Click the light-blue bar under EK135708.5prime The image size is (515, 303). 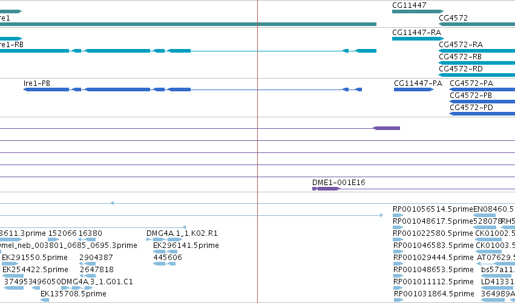click(45, 300)
